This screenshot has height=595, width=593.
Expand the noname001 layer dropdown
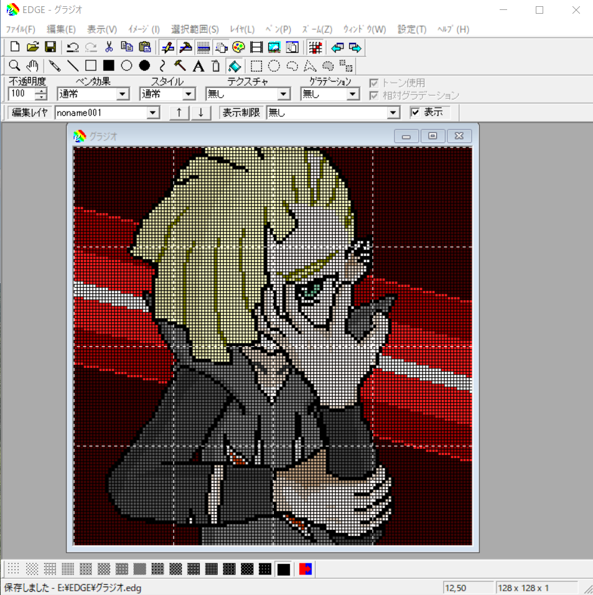(x=153, y=113)
